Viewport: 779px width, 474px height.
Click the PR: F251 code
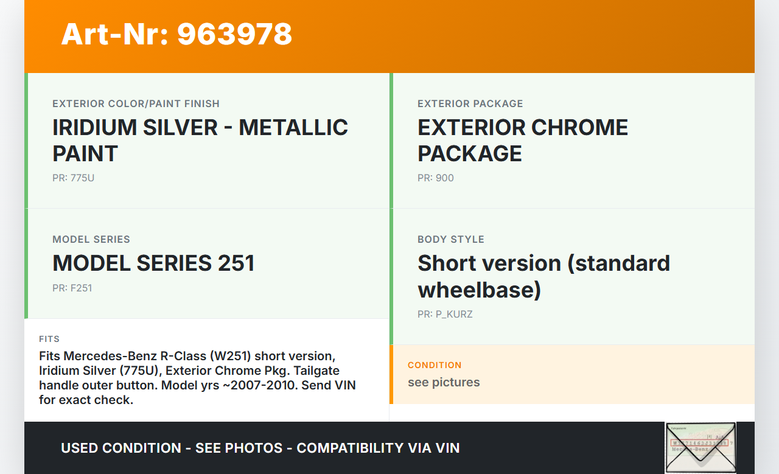pos(72,288)
